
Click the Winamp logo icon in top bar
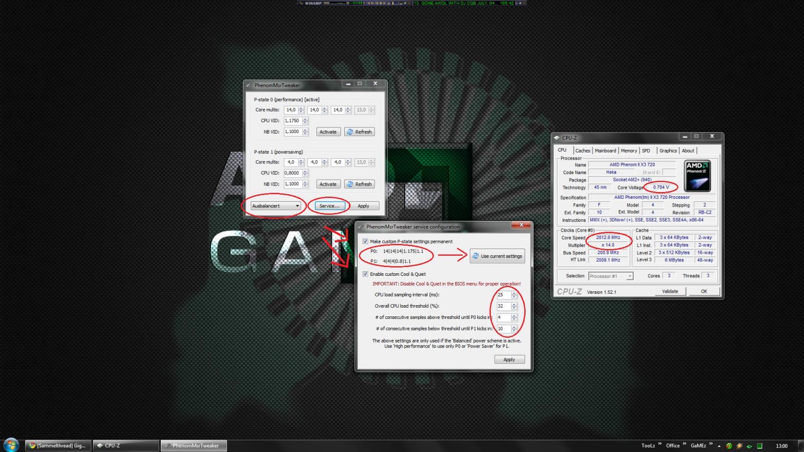tap(301, 3)
